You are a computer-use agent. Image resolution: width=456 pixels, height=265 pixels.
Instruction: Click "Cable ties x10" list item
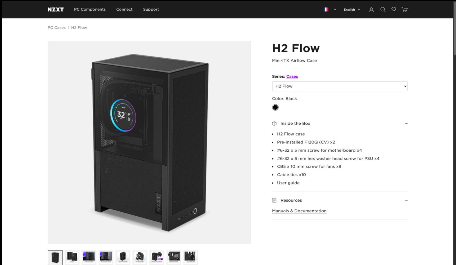(x=291, y=175)
